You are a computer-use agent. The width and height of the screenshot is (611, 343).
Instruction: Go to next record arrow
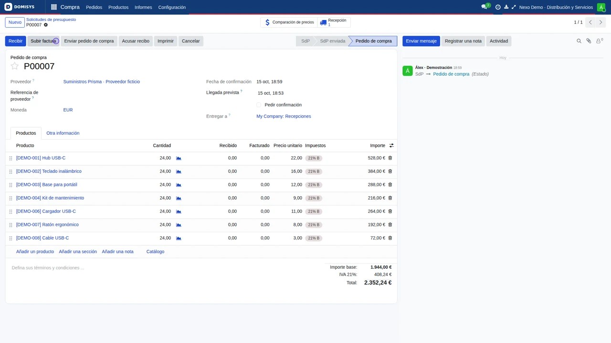[x=601, y=22]
